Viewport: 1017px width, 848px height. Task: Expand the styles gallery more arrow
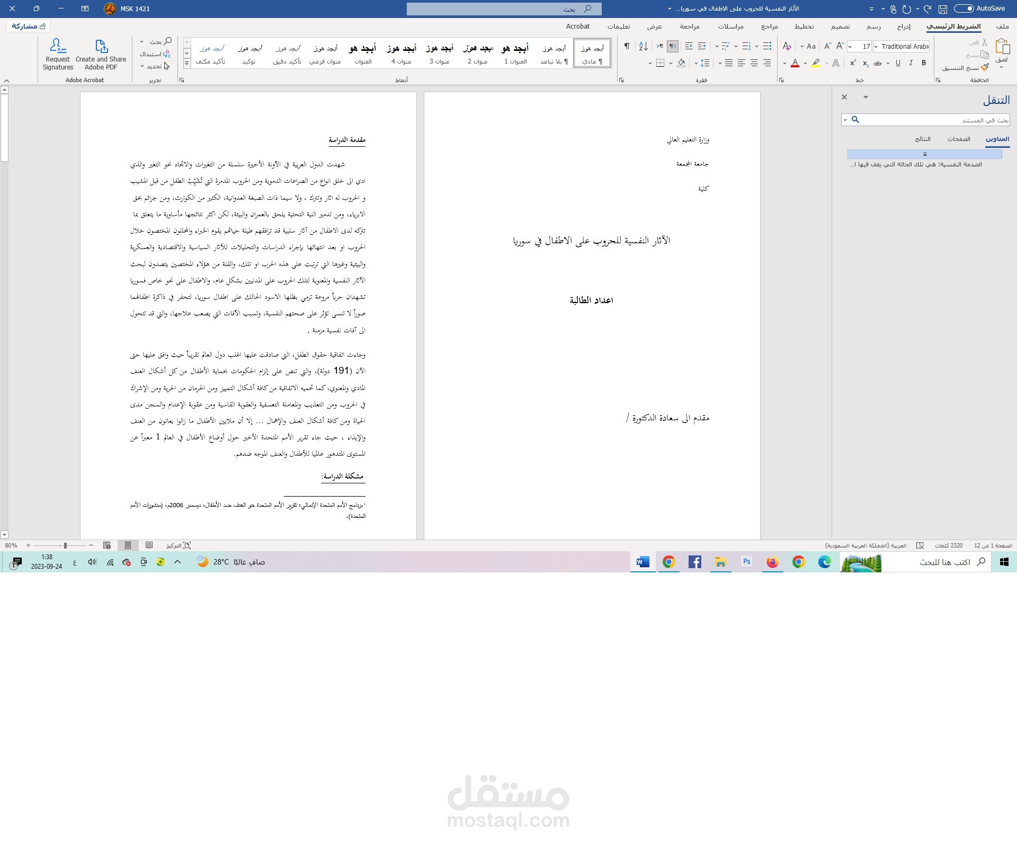click(187, 63)
